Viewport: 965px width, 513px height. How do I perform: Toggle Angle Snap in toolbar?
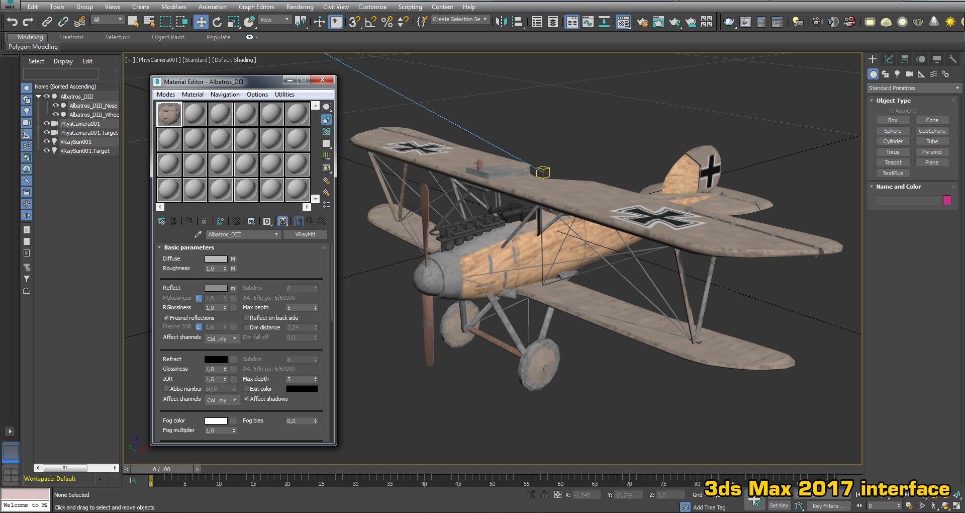[370, 22]
